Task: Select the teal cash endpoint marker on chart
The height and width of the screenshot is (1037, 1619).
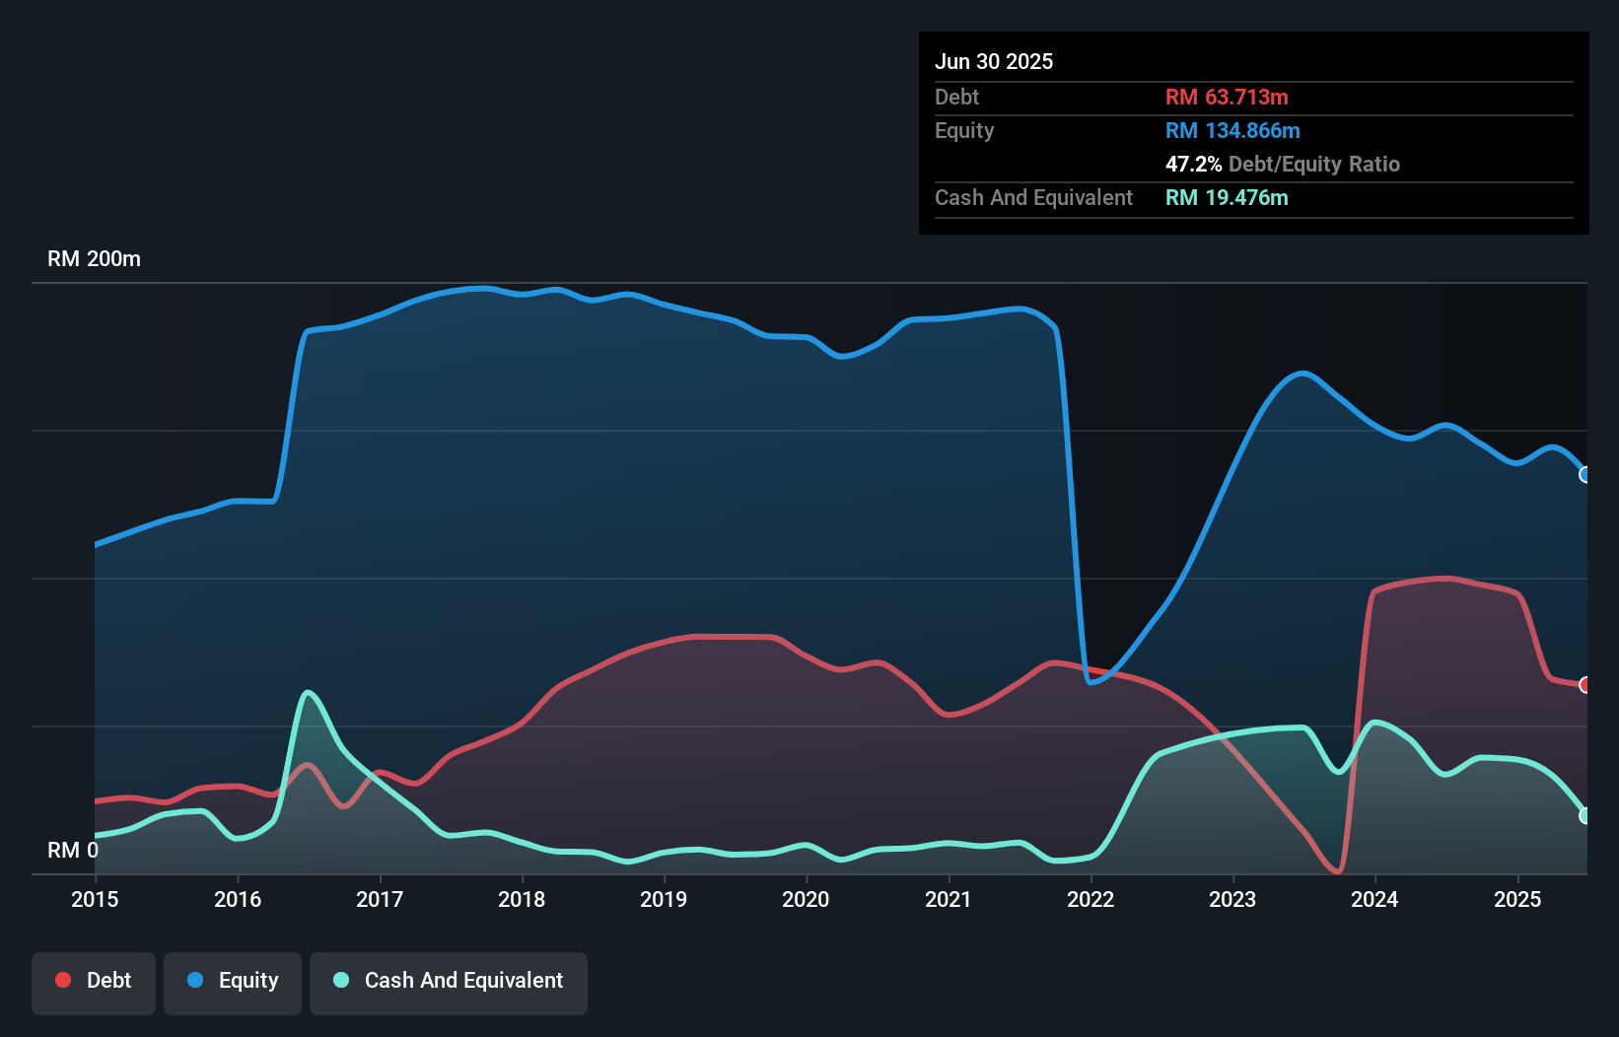Action: pyautogui.click(x=1584, y=816)
